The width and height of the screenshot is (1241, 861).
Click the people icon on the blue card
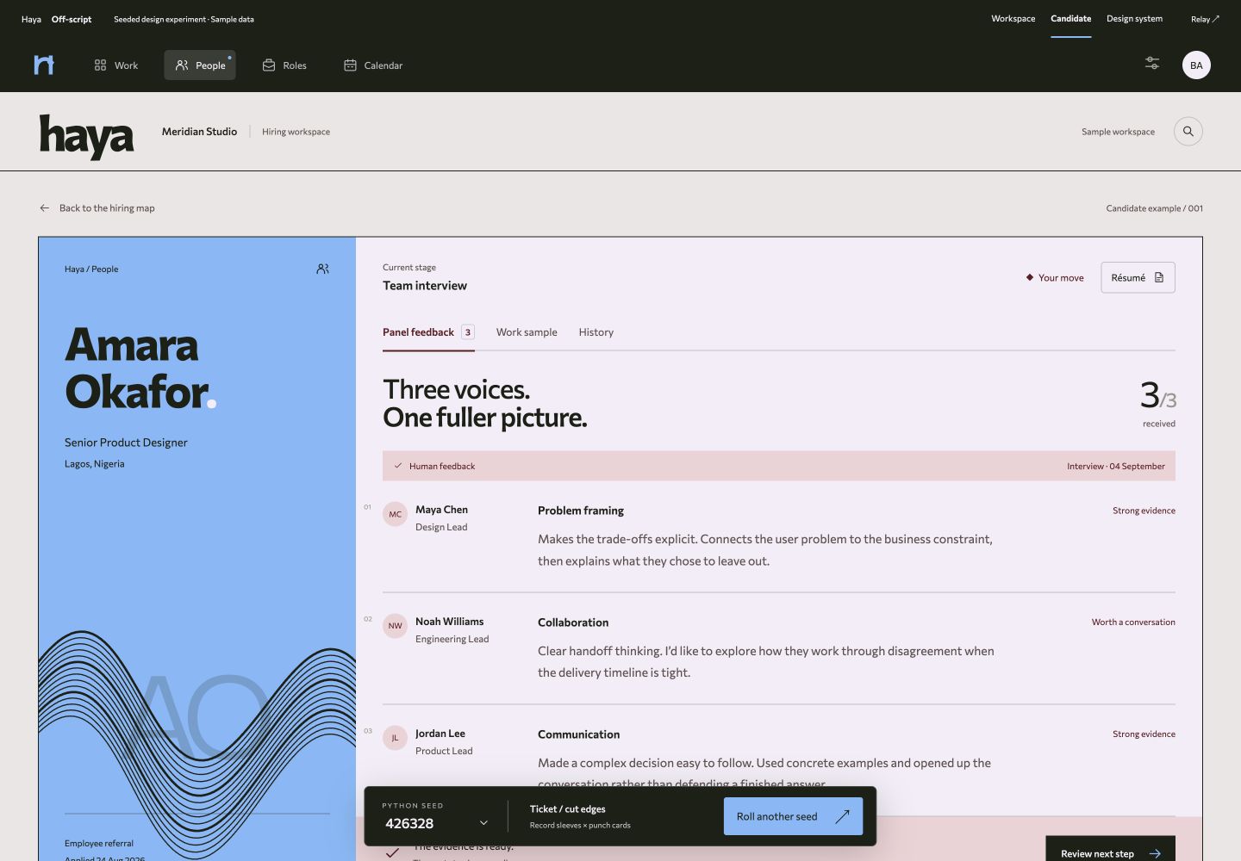point(322,269)
